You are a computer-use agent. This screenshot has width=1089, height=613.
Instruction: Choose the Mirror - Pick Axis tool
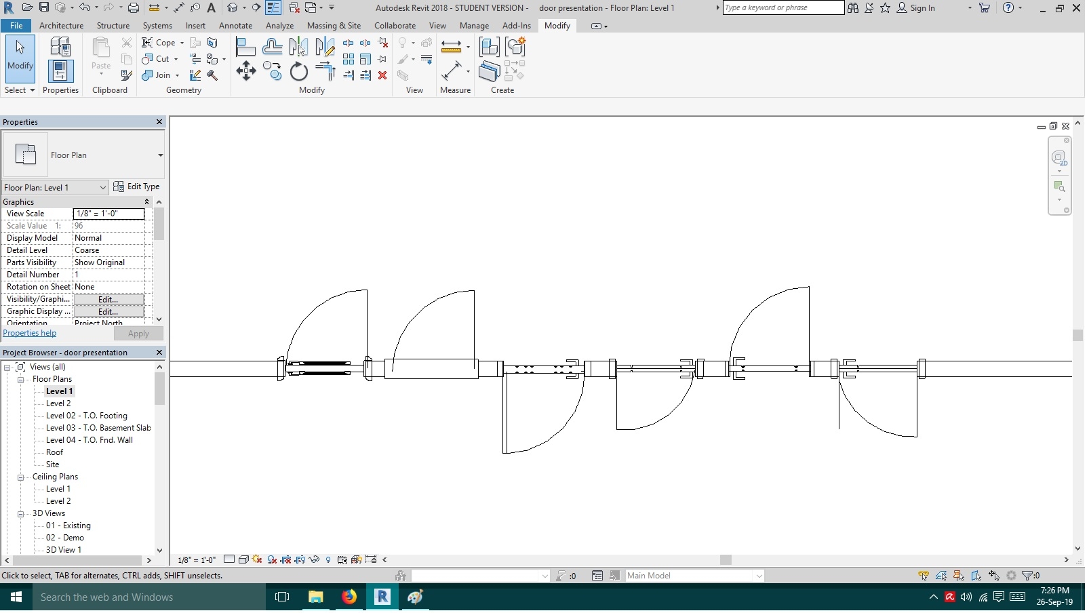pyautogui.click(x=298, y=47)
